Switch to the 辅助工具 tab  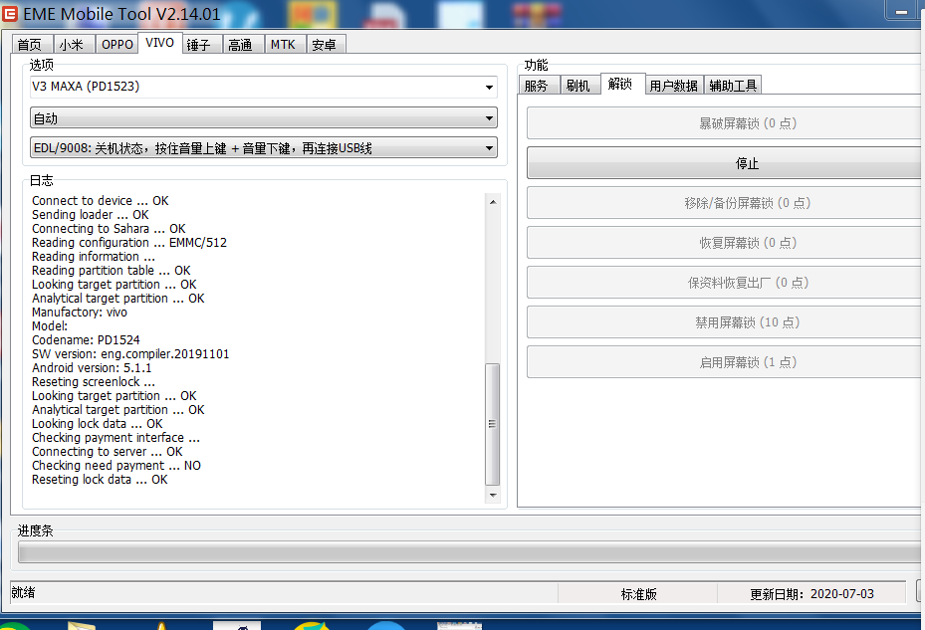(x=732, y=86)
